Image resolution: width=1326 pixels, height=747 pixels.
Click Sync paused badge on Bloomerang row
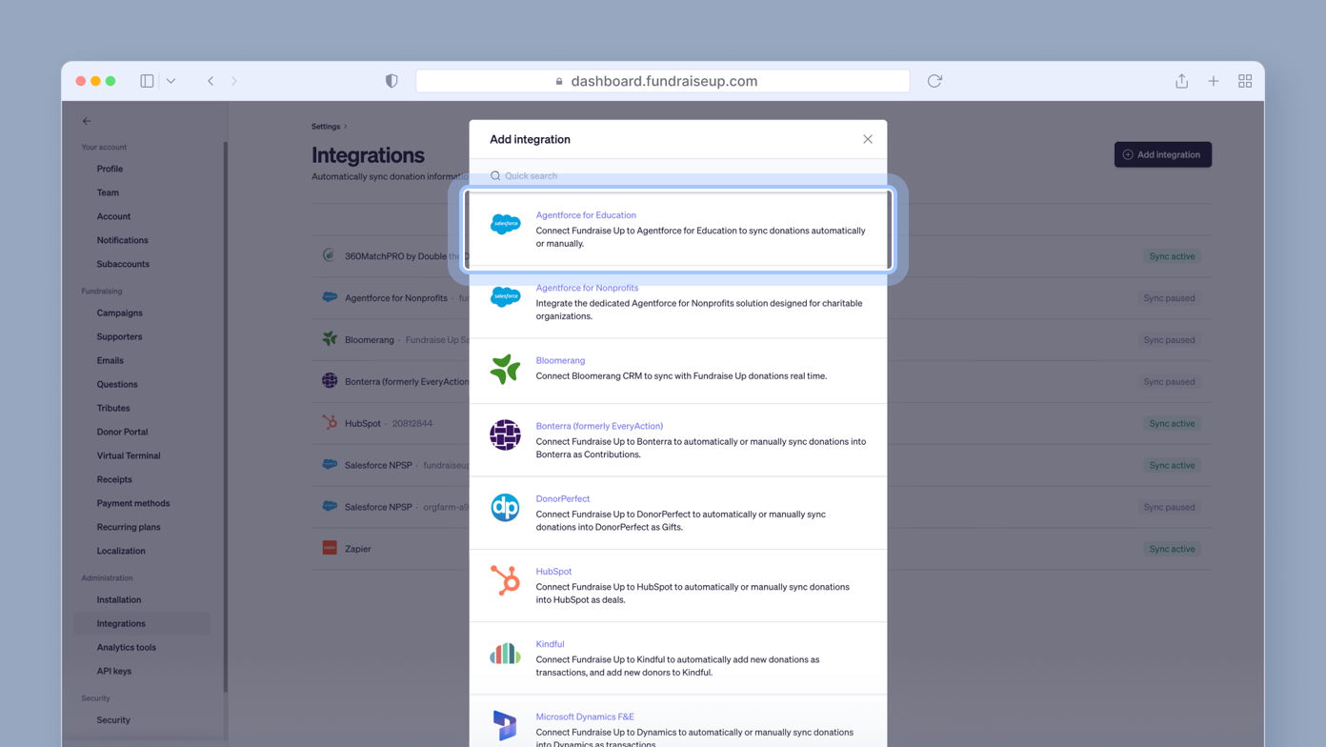click(x=1169, y=340)
